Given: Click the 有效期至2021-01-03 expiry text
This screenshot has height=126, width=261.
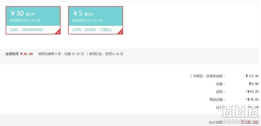Looking at the screenshot, I should (87, 21).
